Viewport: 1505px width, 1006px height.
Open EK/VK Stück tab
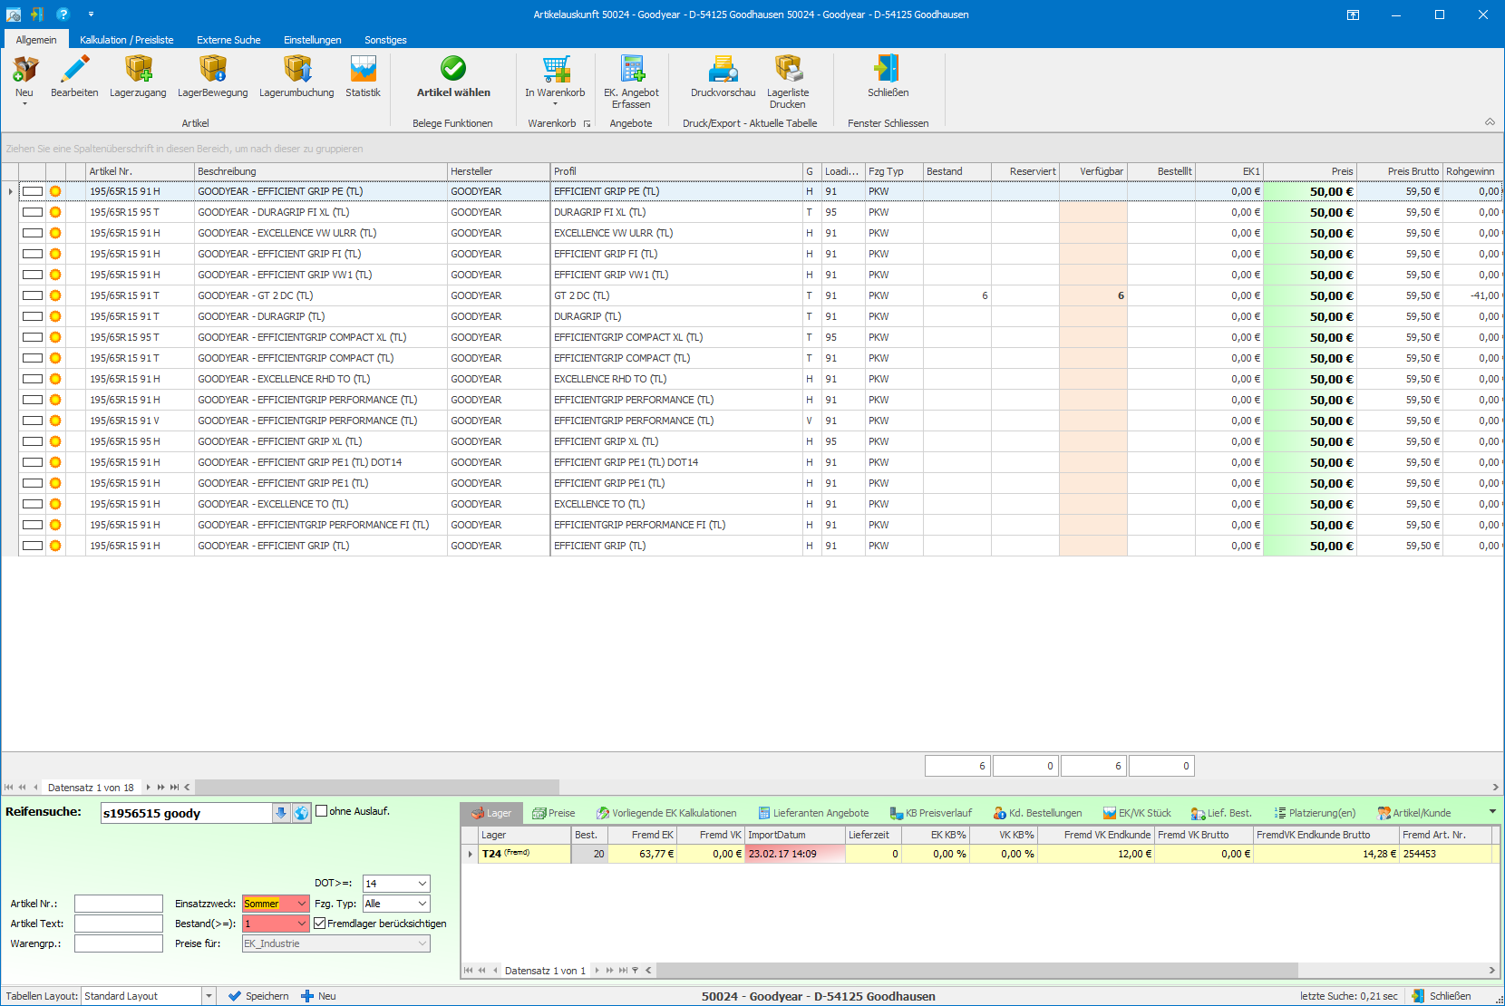pyautogui.click(x=1137, y=813)
